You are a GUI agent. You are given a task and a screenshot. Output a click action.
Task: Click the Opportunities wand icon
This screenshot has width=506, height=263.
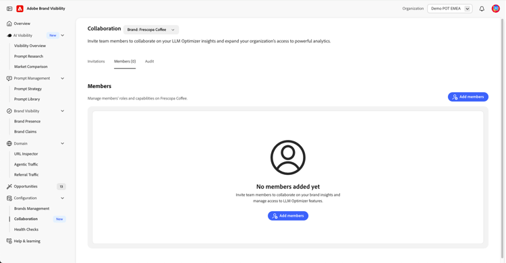point(9,186)
